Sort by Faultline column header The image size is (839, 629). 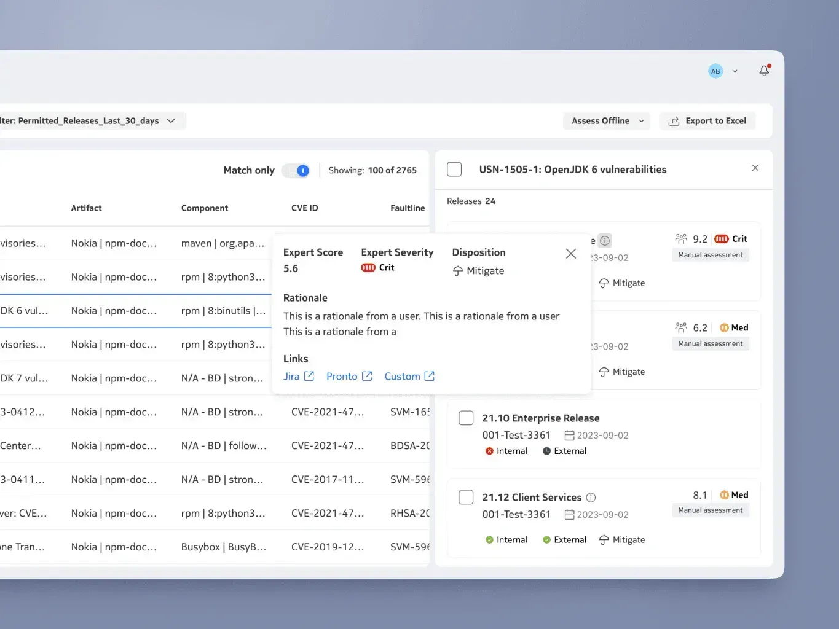point(408,208)
